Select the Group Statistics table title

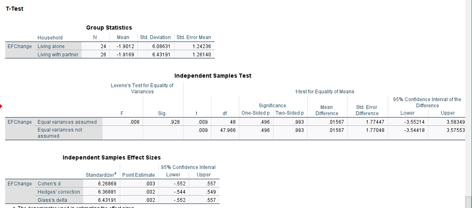pos(109,28)
